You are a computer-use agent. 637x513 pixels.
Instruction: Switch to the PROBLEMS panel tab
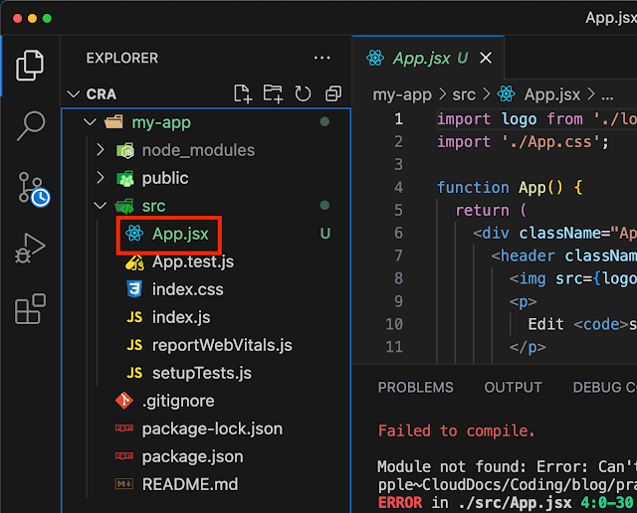(x=415, y=388)
